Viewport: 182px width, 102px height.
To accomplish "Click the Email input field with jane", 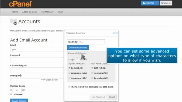I will [x=37, y=49].
